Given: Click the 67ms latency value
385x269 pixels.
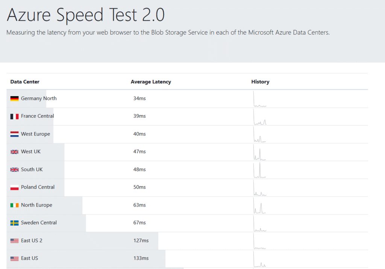Looking at the screenshot, I should coord(139,223).
